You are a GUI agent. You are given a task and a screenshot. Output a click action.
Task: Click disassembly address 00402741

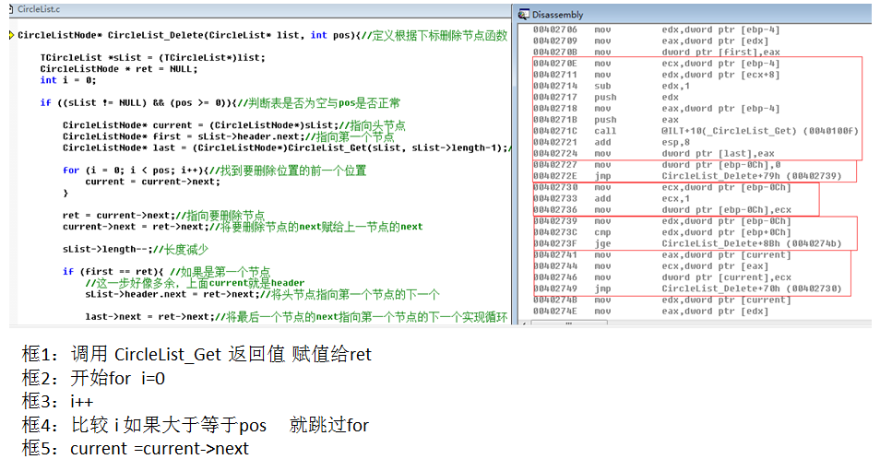click(554, 254)
